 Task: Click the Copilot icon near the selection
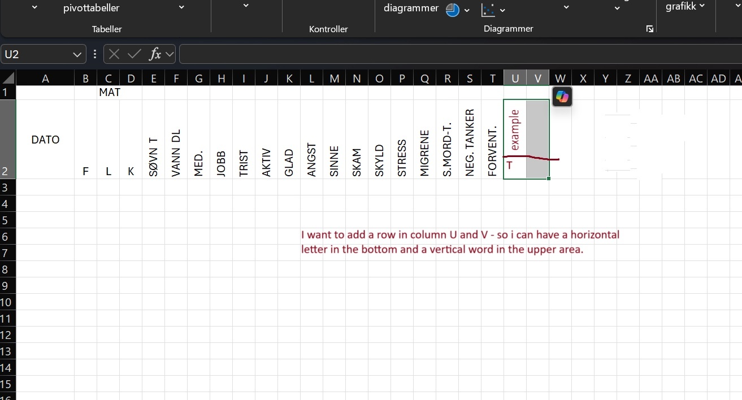coord(562,96)
